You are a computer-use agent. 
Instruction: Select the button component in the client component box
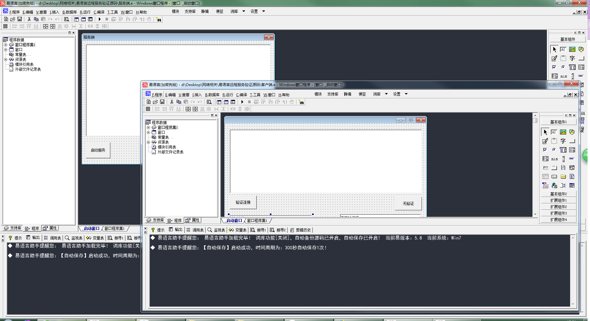click(572, 141)
